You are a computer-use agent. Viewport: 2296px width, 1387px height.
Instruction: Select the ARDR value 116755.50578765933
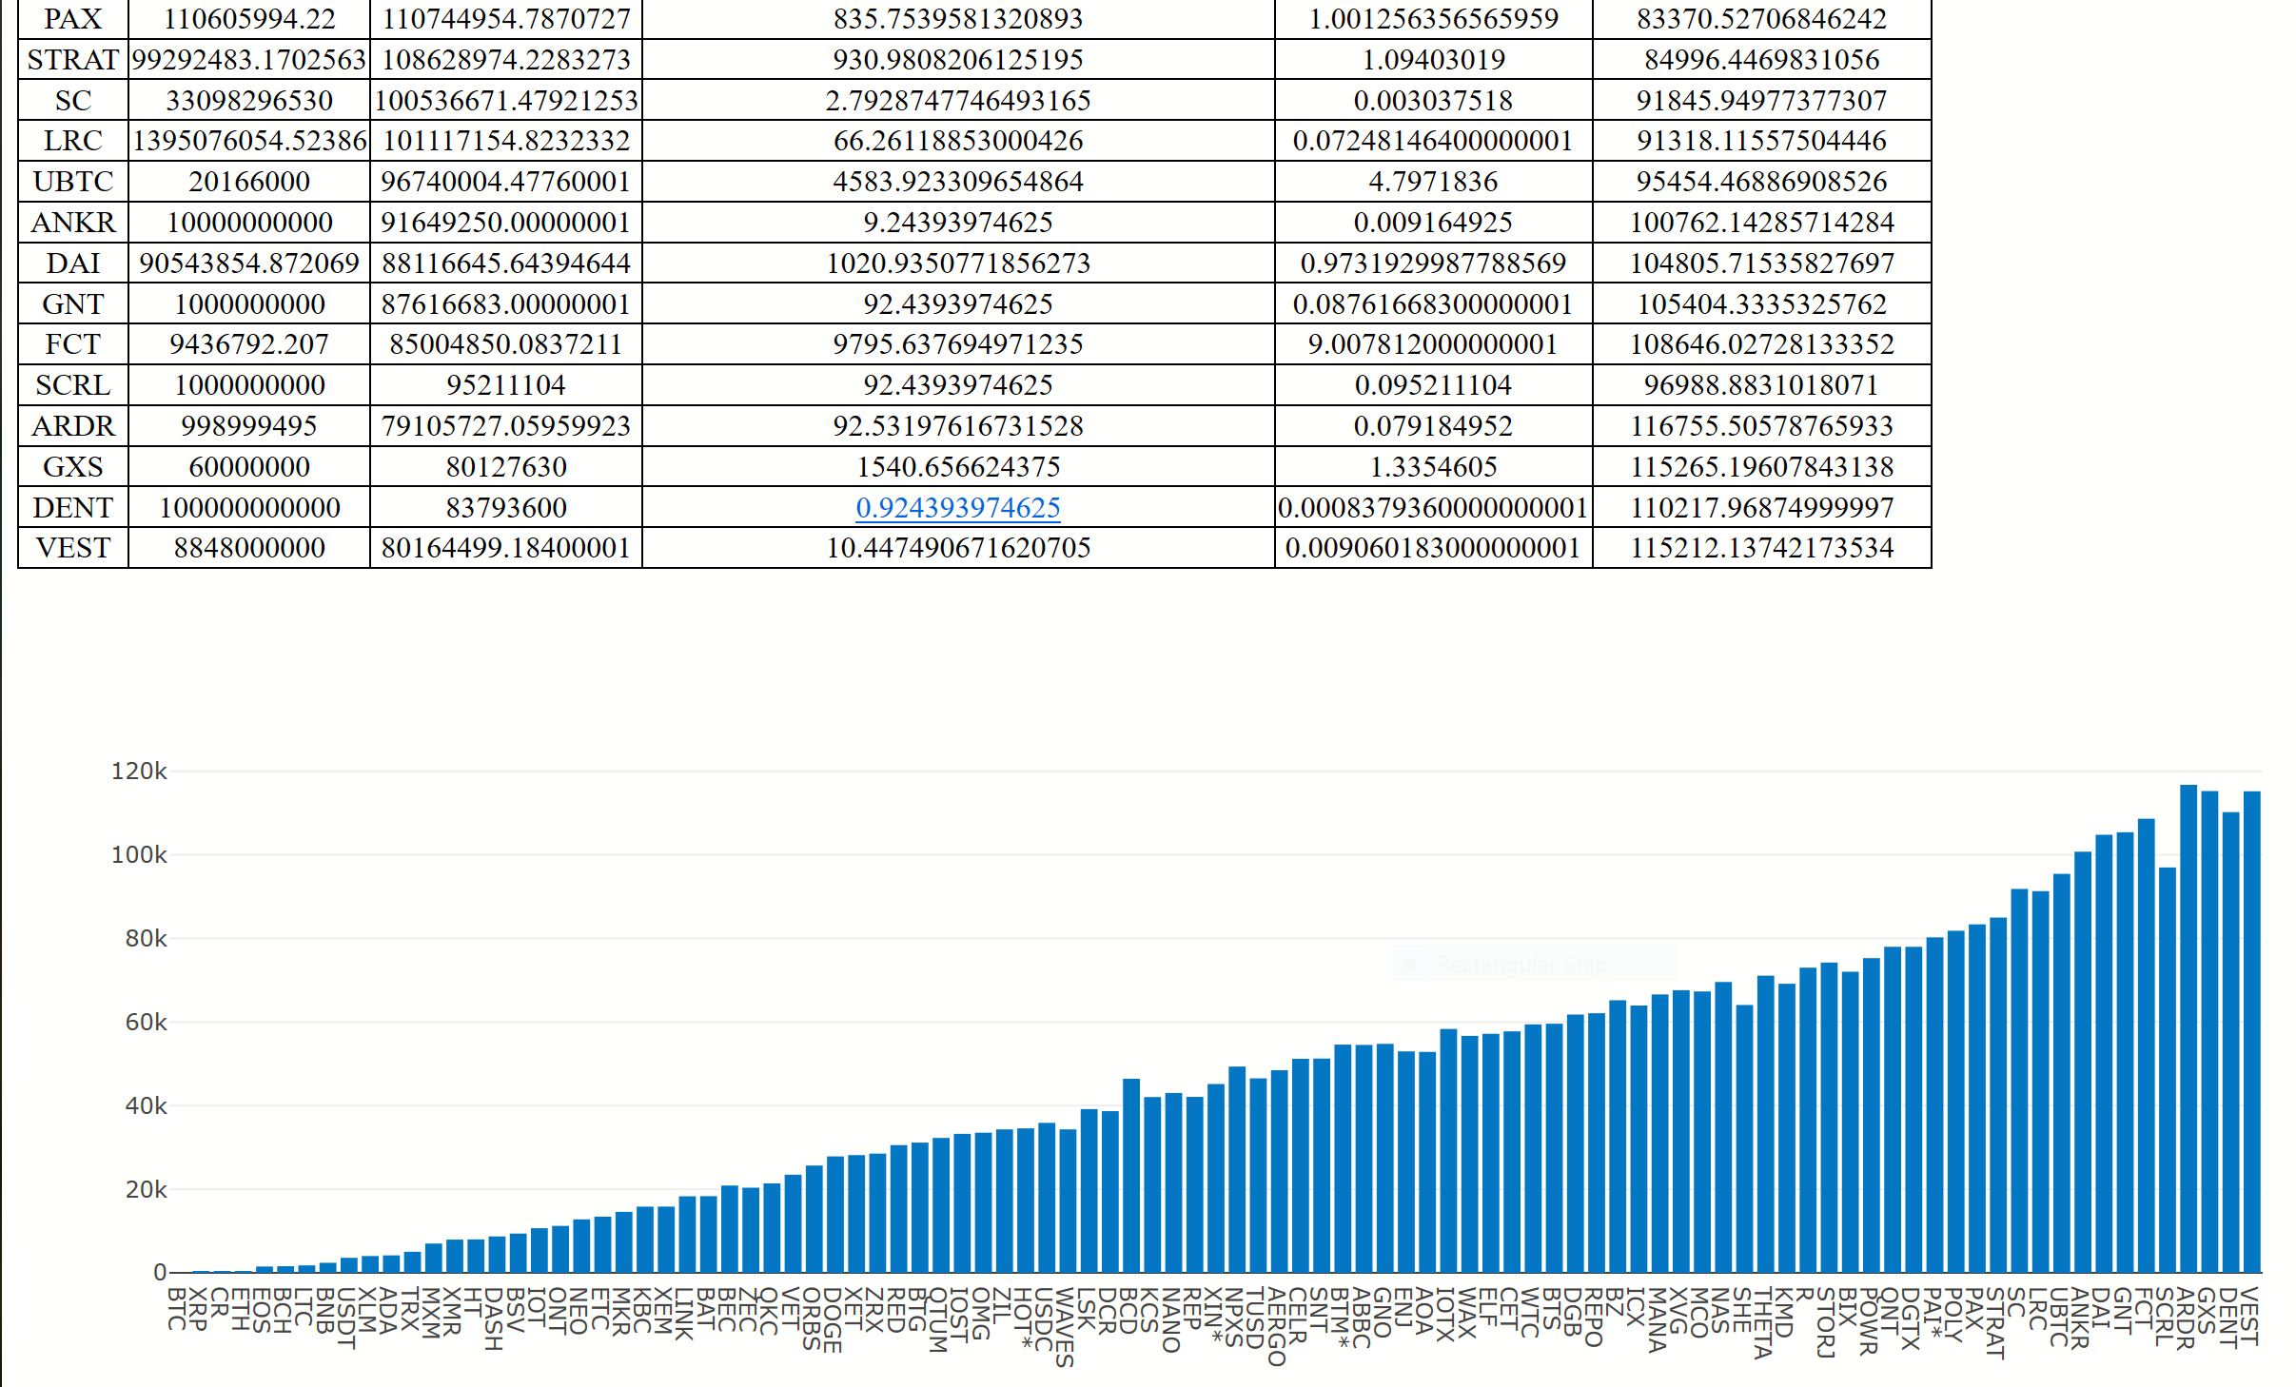[x=1762, y=426]
